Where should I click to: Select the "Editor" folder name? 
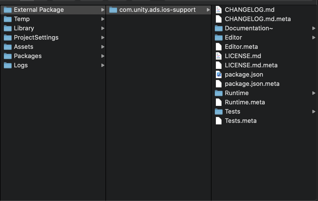tap(233, 38)
